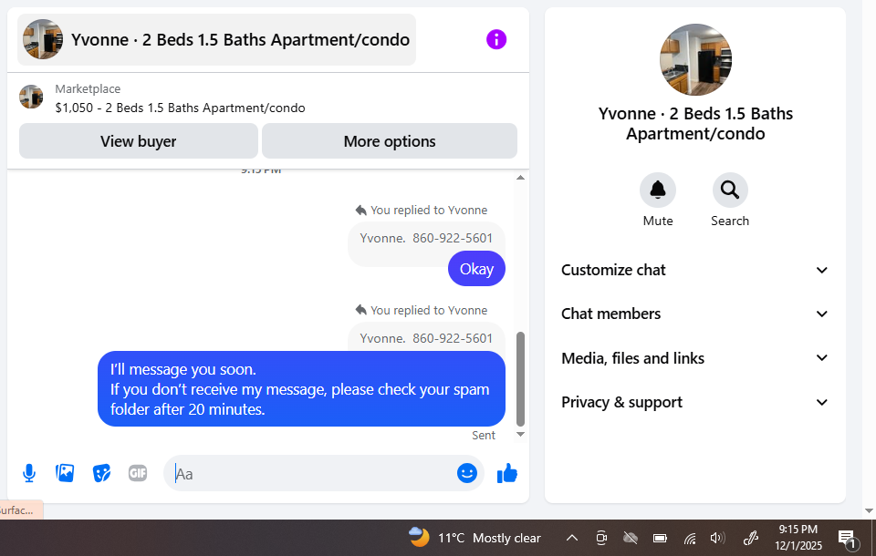This screenshot has height=556, width=876.
Task: Click the quoted phone number above the spam folder message
Action: (x=453, y=338)
